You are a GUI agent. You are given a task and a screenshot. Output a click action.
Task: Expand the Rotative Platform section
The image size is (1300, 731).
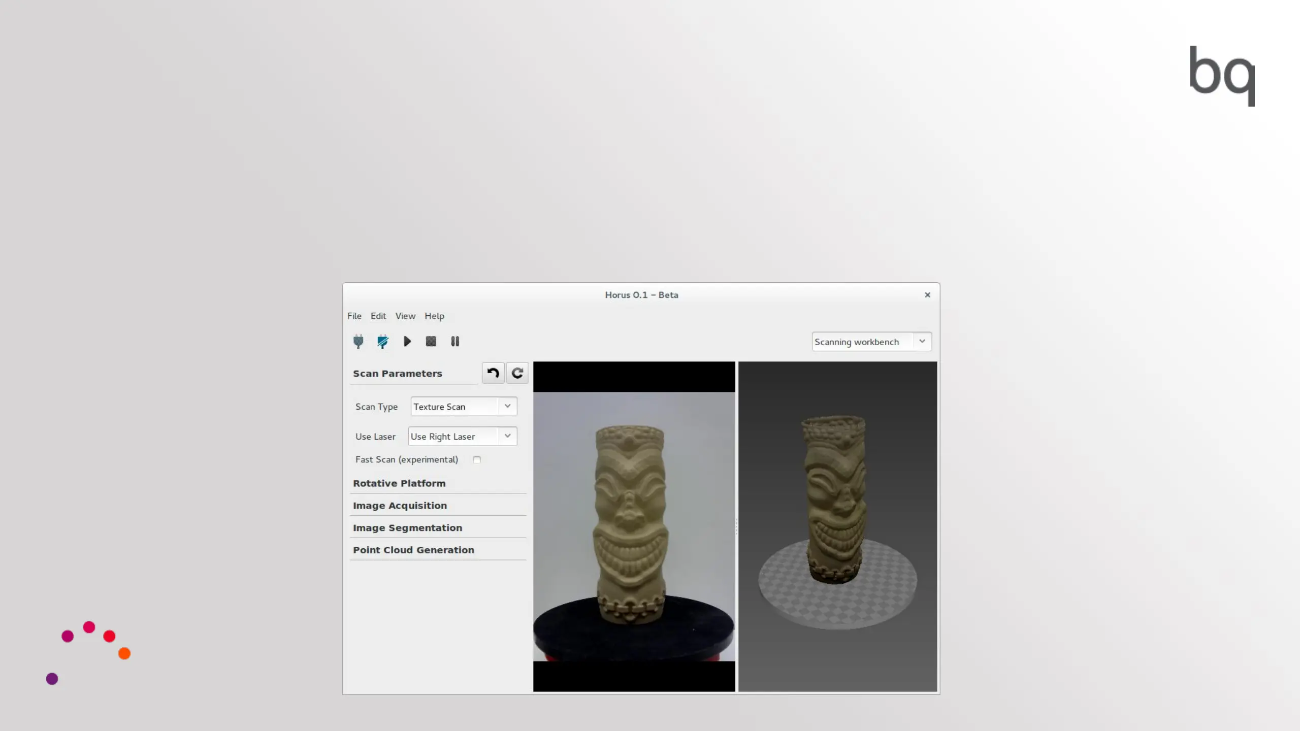tap(399, 483)
